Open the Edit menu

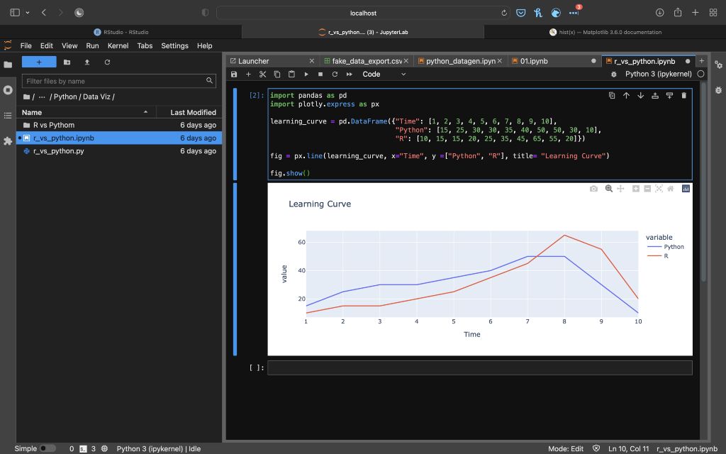point(46,45)
